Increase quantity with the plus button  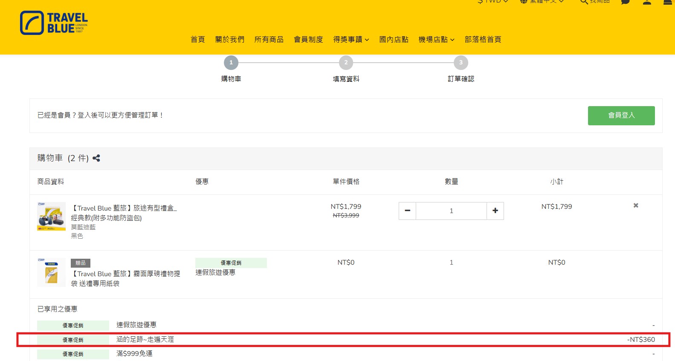(495, 211)
